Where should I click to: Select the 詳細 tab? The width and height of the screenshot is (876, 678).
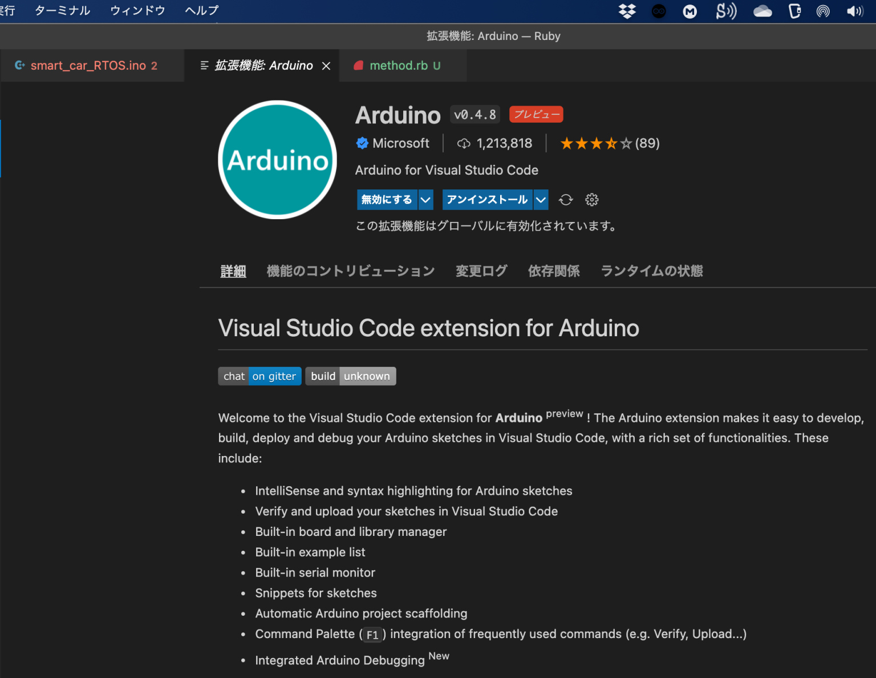[233, 271]
